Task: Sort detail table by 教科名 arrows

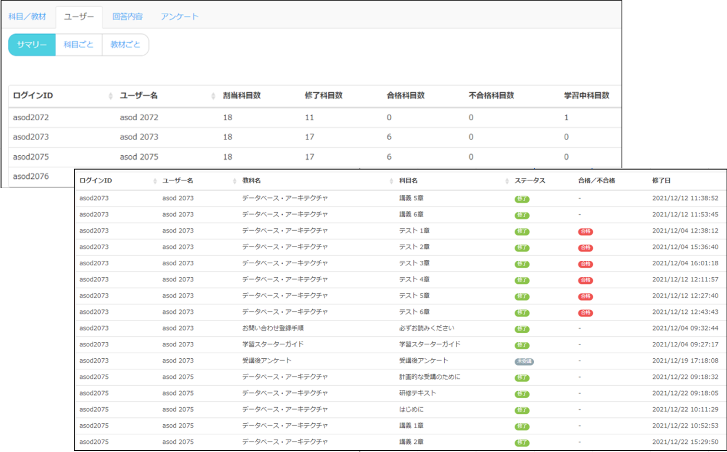Action: [391, 181]
